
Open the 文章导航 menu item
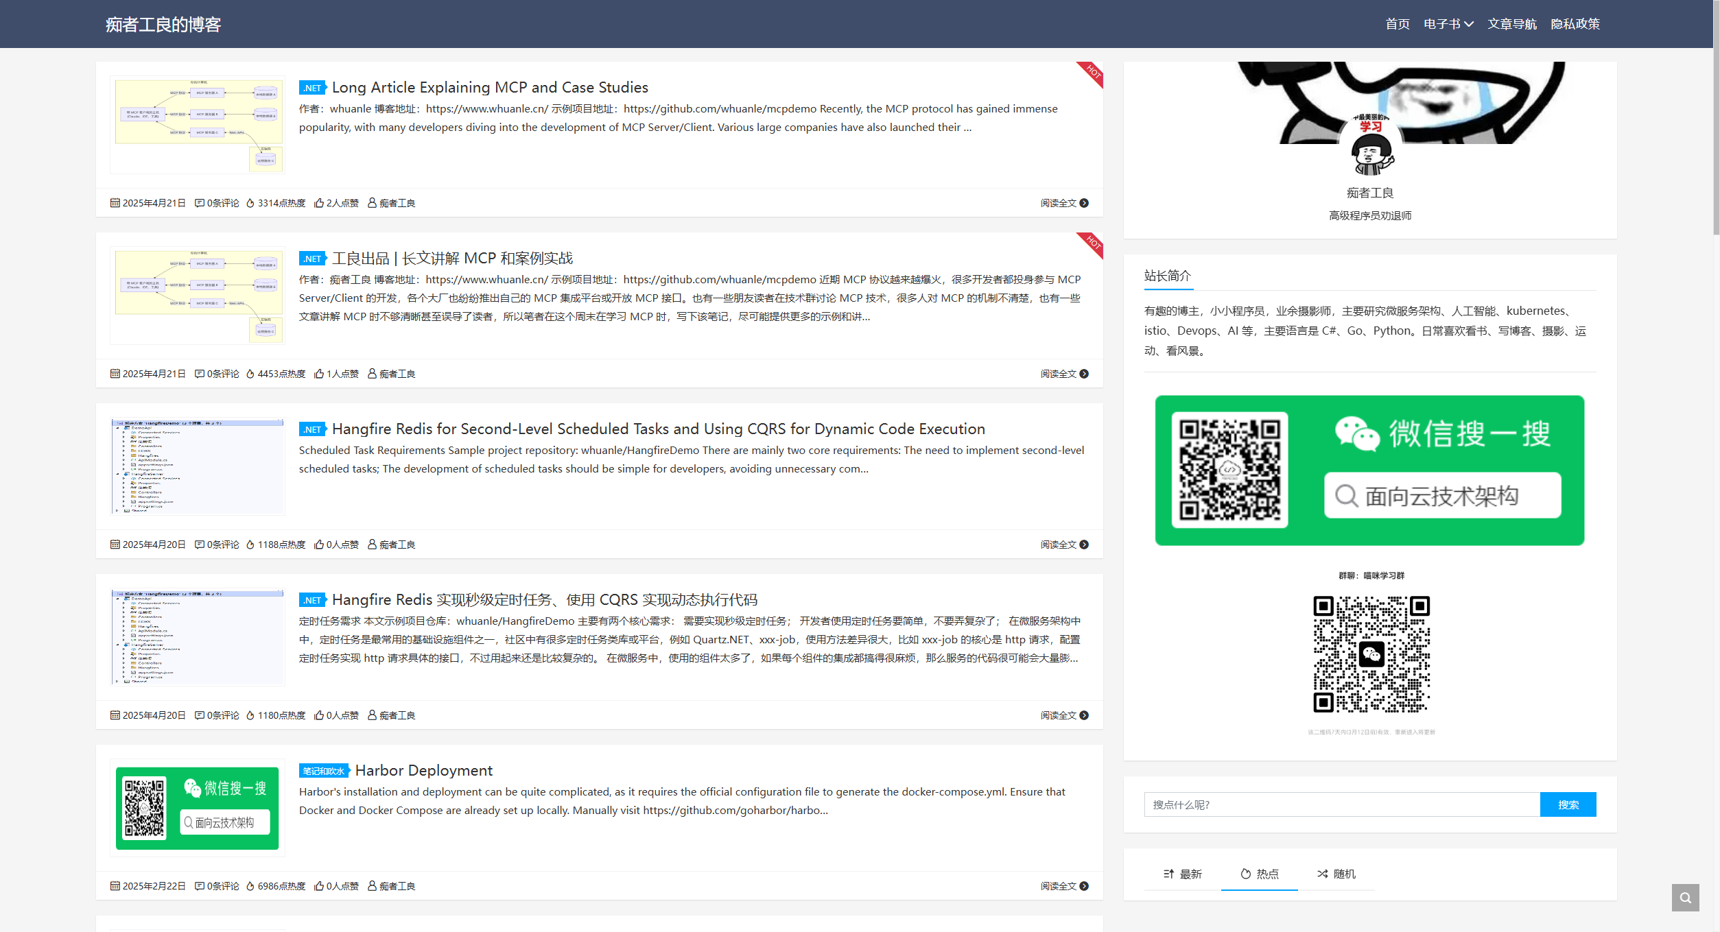coord(1511,24)
